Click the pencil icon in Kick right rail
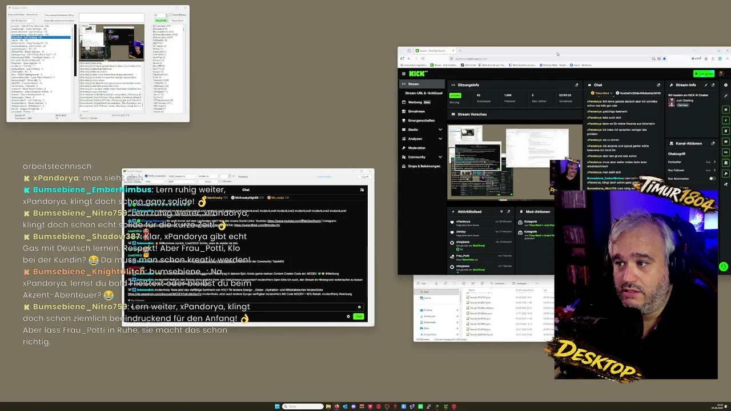Viewport: 731px width, 411px height. (726, 95)
